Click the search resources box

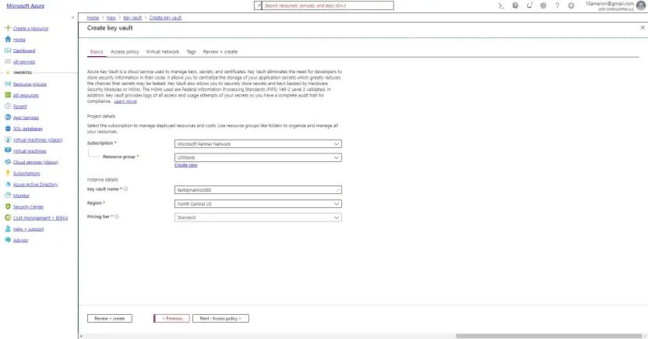pos(323,5)
